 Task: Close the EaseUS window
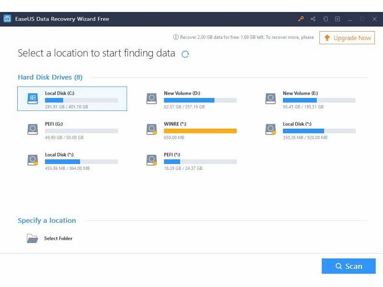pos(374,19)
